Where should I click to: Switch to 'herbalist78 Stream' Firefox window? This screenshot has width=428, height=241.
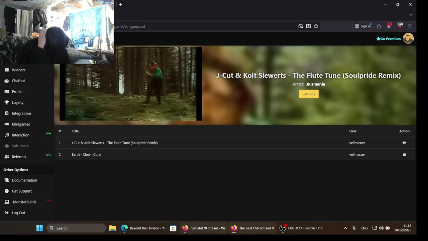[x=203, y=228]
